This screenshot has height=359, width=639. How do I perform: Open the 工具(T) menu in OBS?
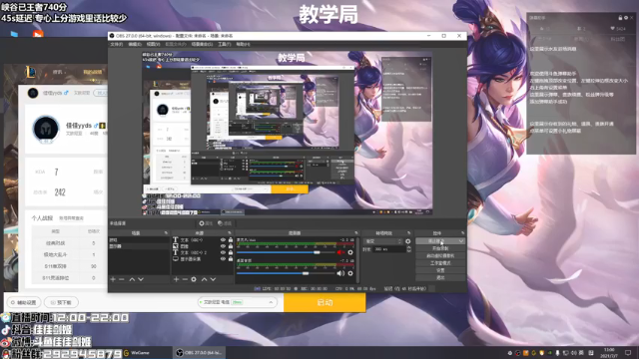224,44
